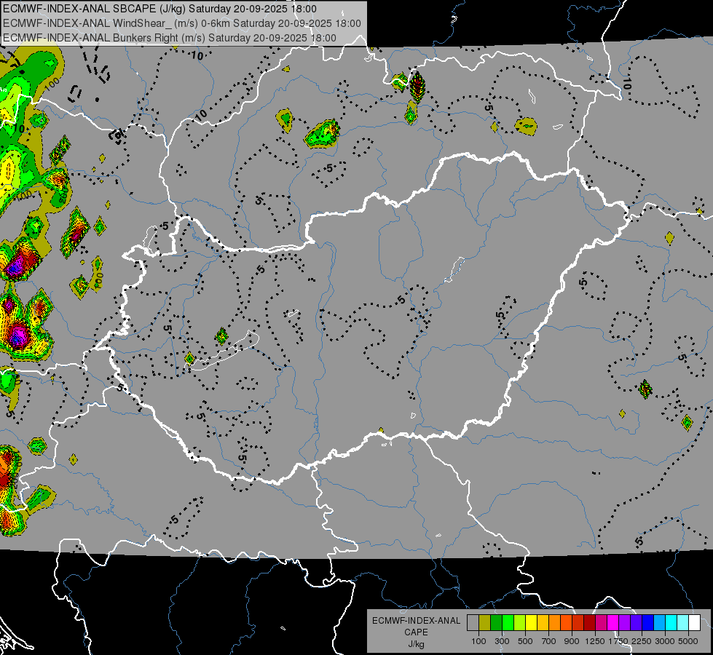Select the olive swatch after the 100 mark
The width and height of the screenshot is (713, 655).
(x=485, y=623)
